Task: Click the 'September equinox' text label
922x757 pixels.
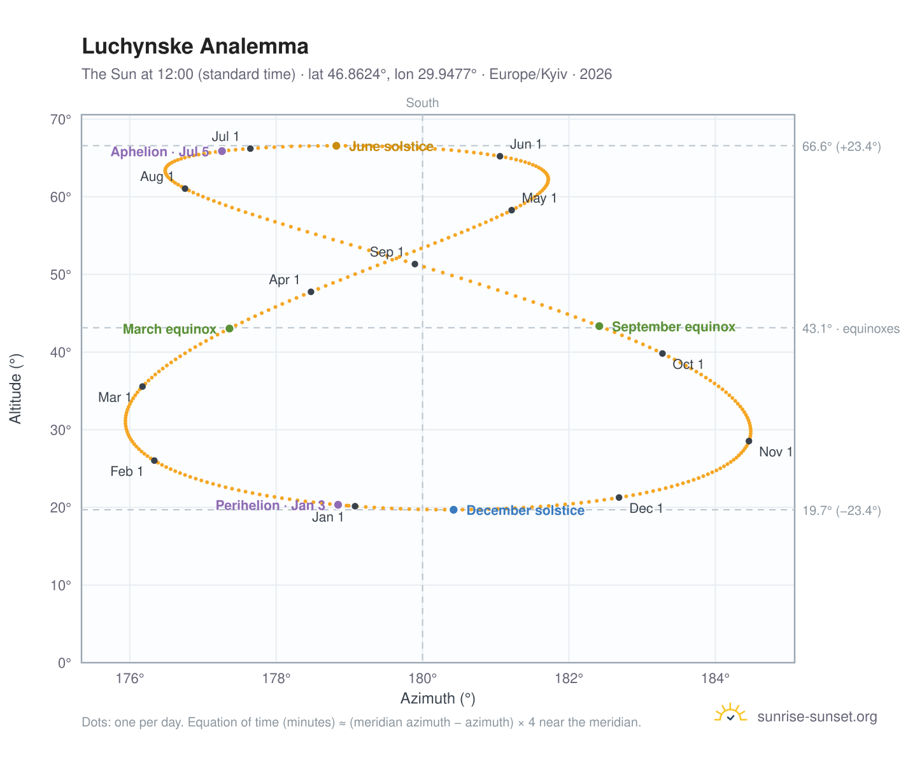Action: (x=674, y=327)
